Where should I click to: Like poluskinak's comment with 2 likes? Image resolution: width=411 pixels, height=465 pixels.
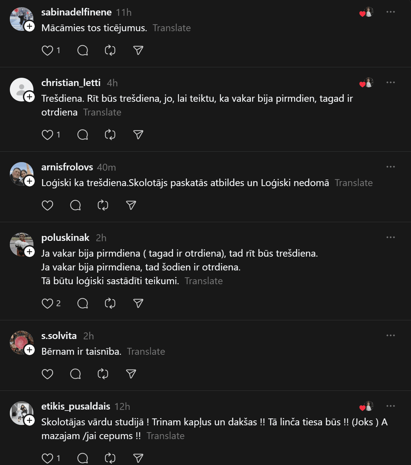(48, 304)
